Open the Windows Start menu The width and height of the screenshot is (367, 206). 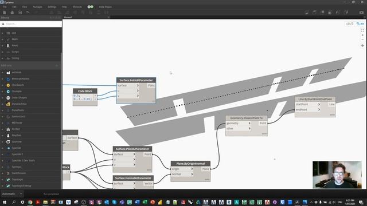[x=5, y=202]
